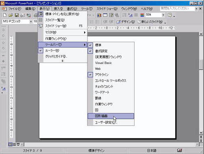Choose チェック/コメント toolbar entry
204x154 pixels.
click(x=111, y=86)
